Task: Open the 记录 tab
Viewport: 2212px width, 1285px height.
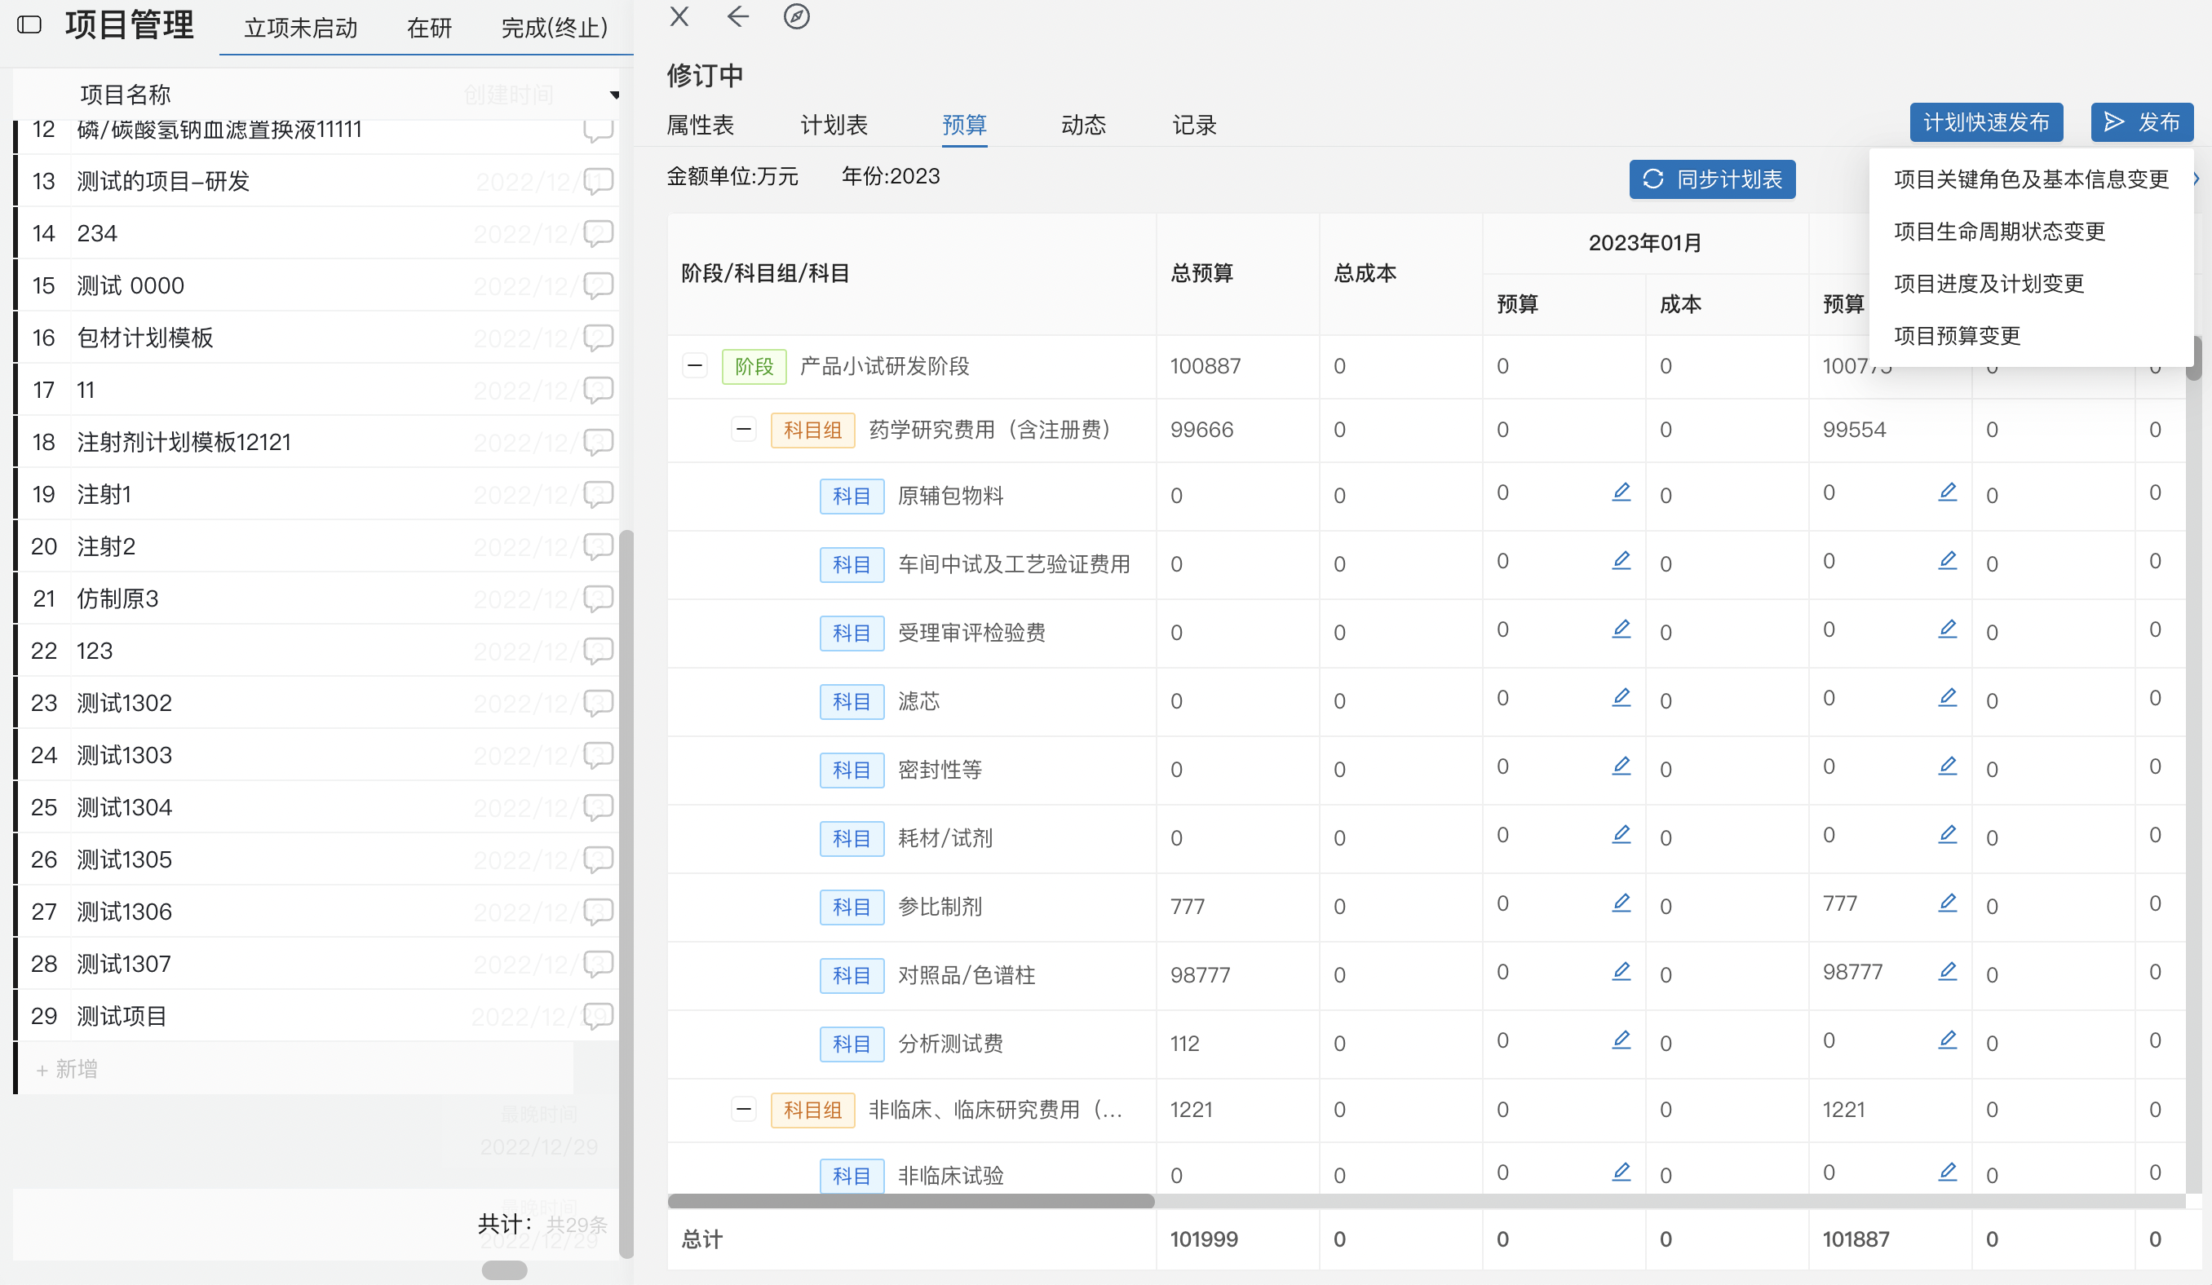Action: coord(1194,125)
